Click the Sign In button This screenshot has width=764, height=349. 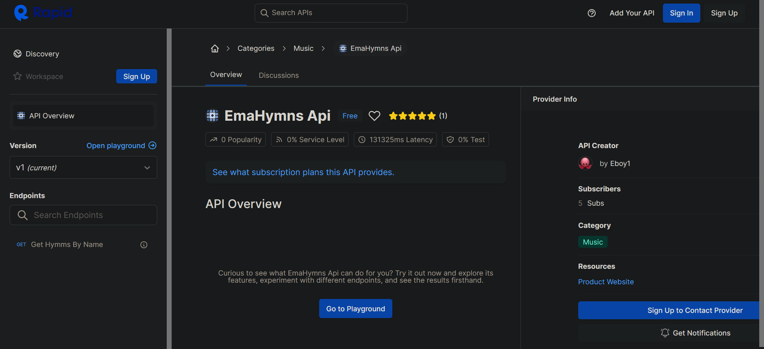point(681,13)
